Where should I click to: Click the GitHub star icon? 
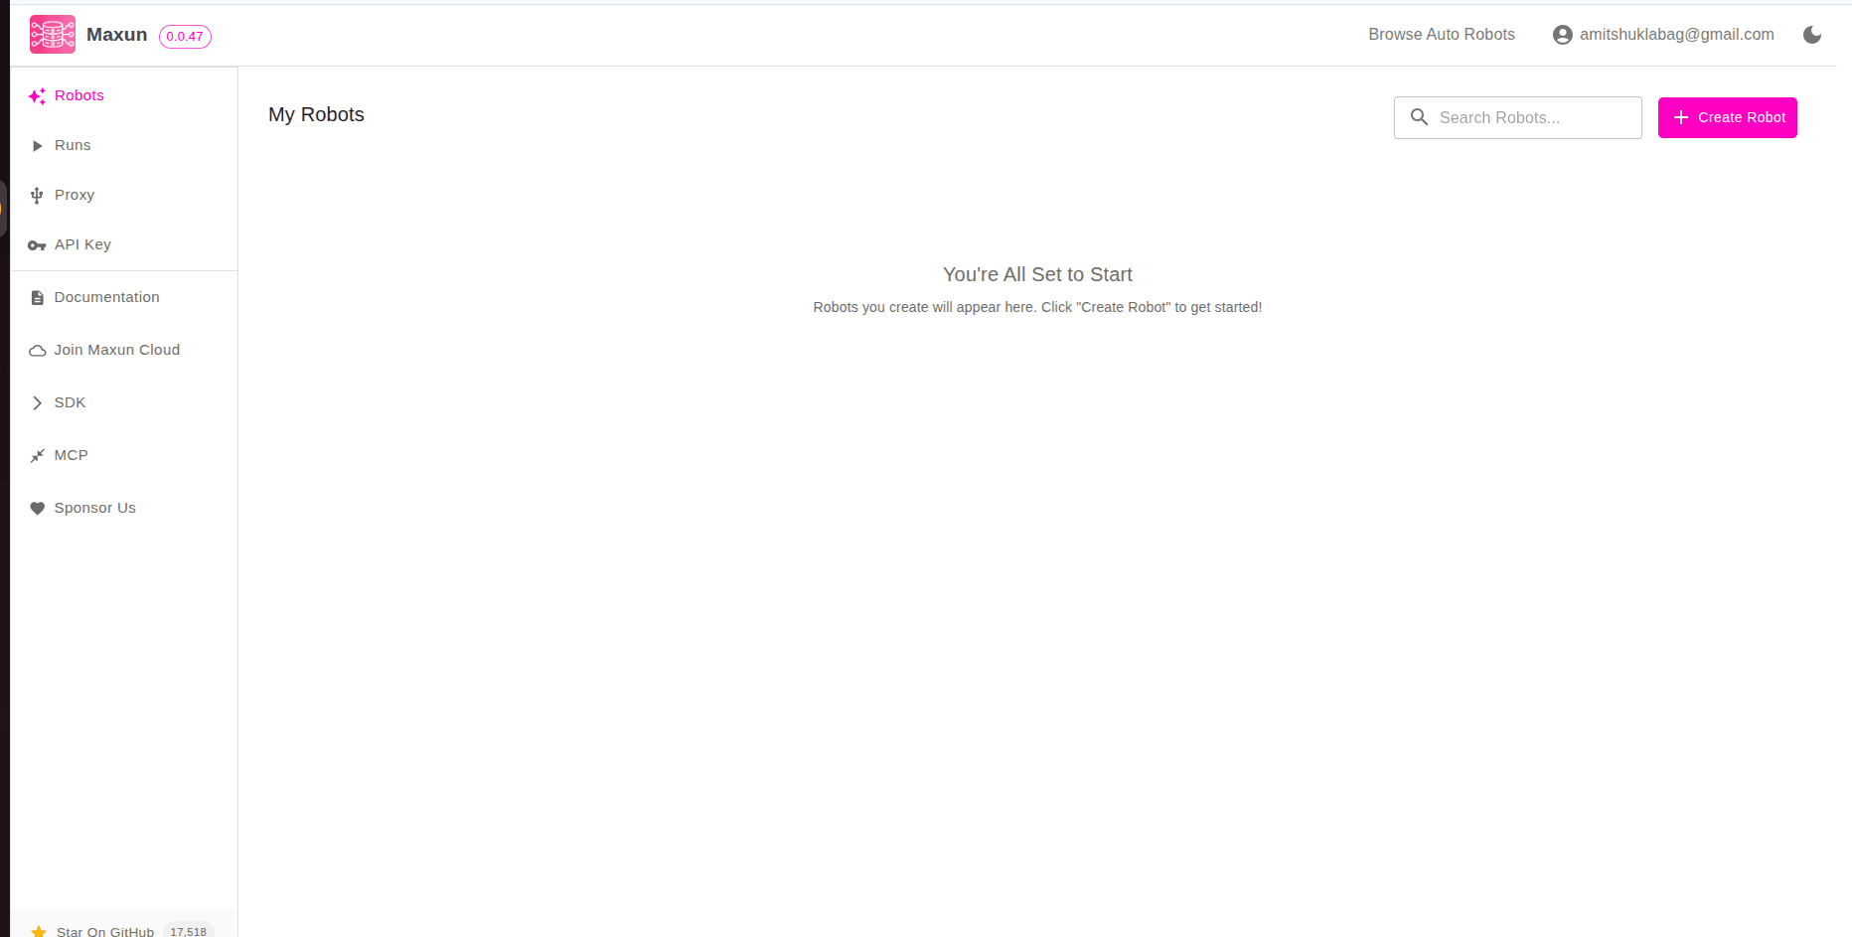[x=39, y=931]
